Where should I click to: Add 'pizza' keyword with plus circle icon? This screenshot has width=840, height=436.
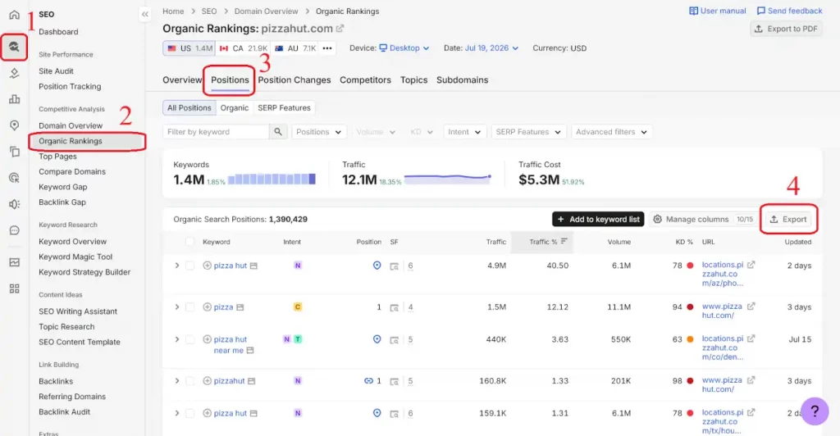pos(208,307)
